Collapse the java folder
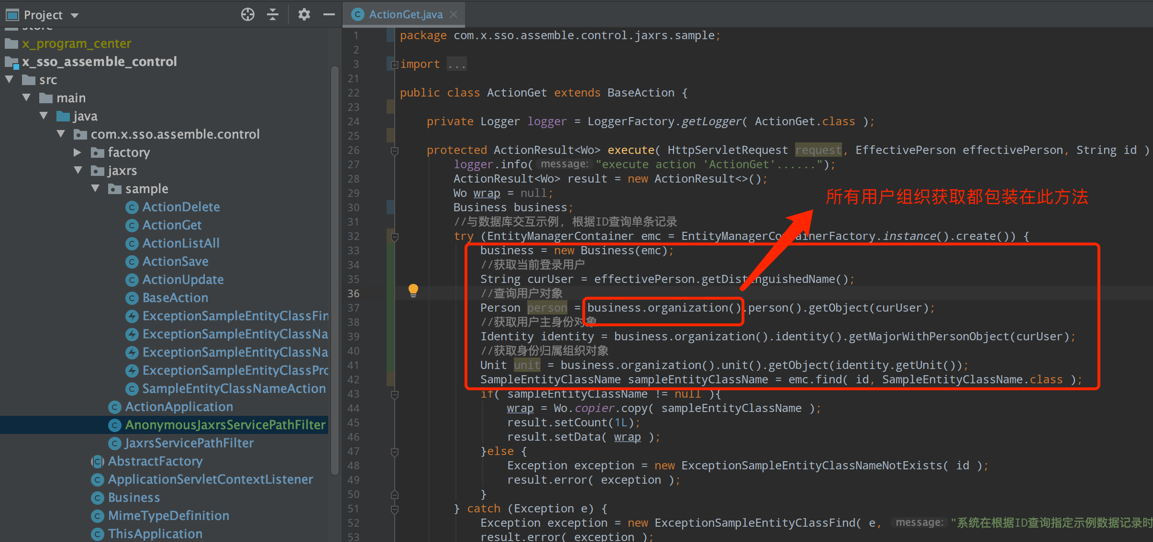 44,116
